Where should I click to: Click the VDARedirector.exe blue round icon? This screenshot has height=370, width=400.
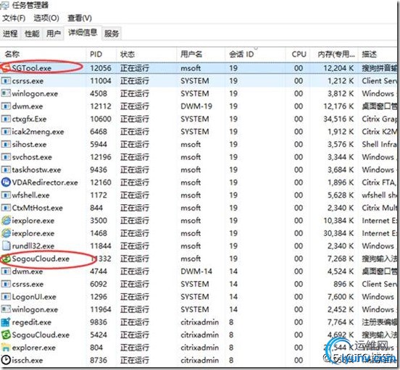6,182
